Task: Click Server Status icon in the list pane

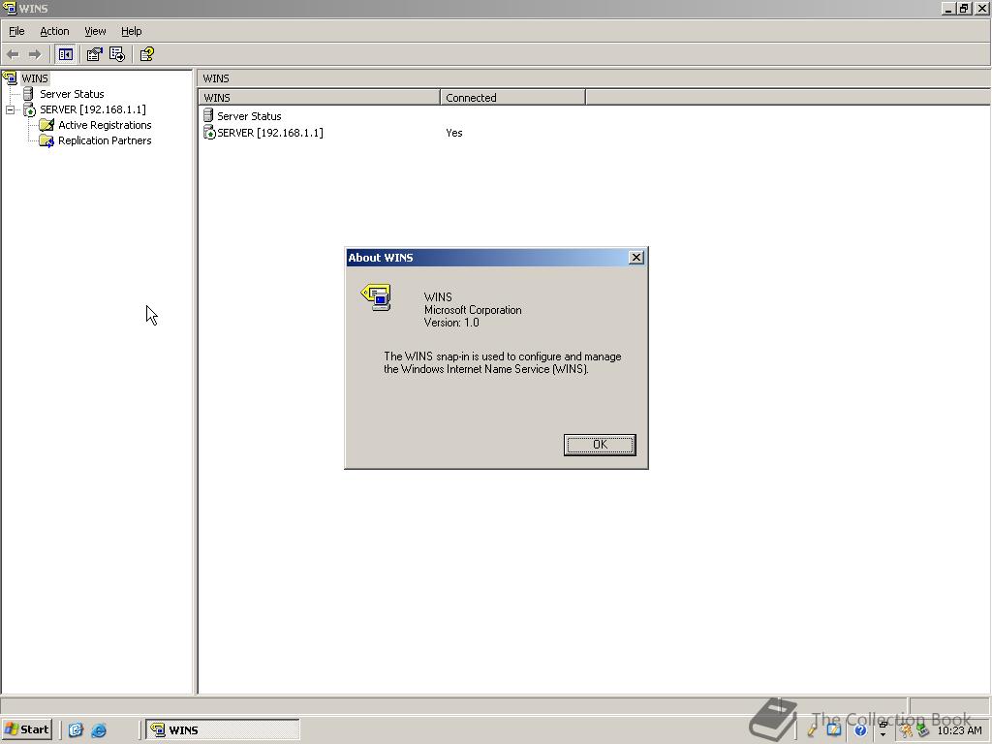Action: coord(208,116)
